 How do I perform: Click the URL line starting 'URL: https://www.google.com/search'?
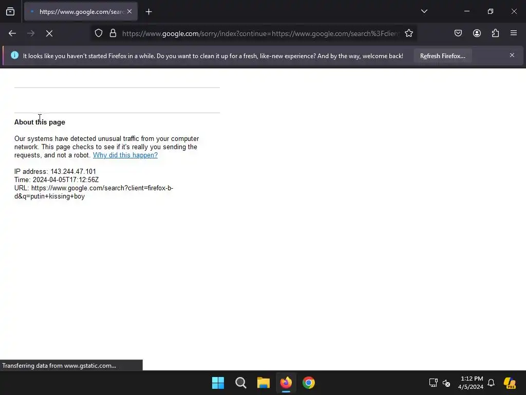pyautogui.click(x=93, y=192)
